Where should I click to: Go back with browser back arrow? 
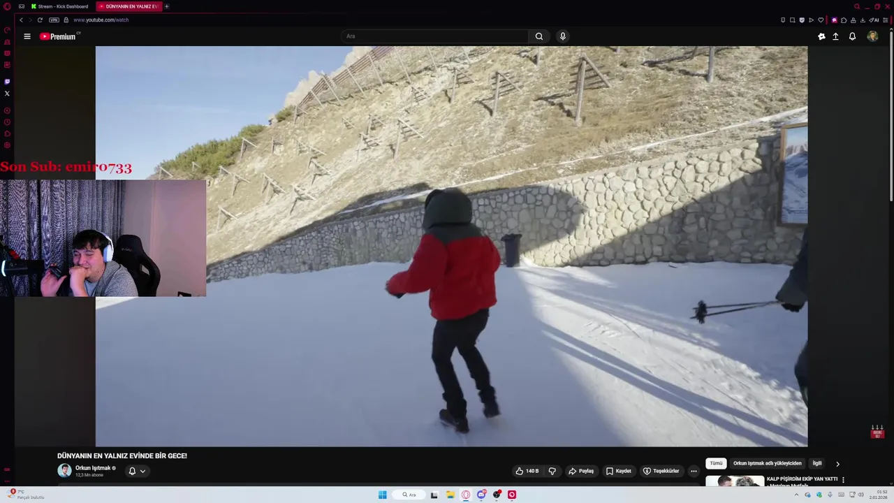pos(21,20)
